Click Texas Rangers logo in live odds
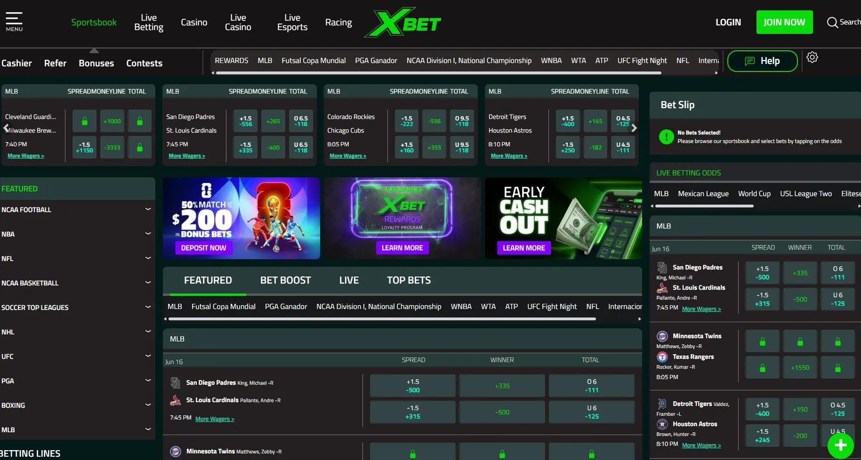Viewport: 861px width, 460px height. click(662, 357)
